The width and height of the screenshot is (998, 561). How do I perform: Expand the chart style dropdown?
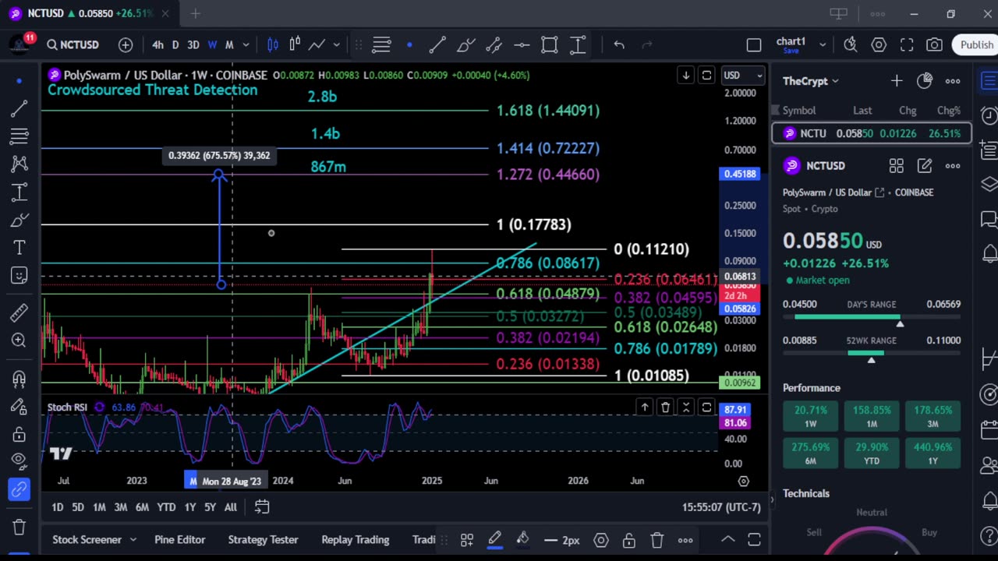pos(337,45)
